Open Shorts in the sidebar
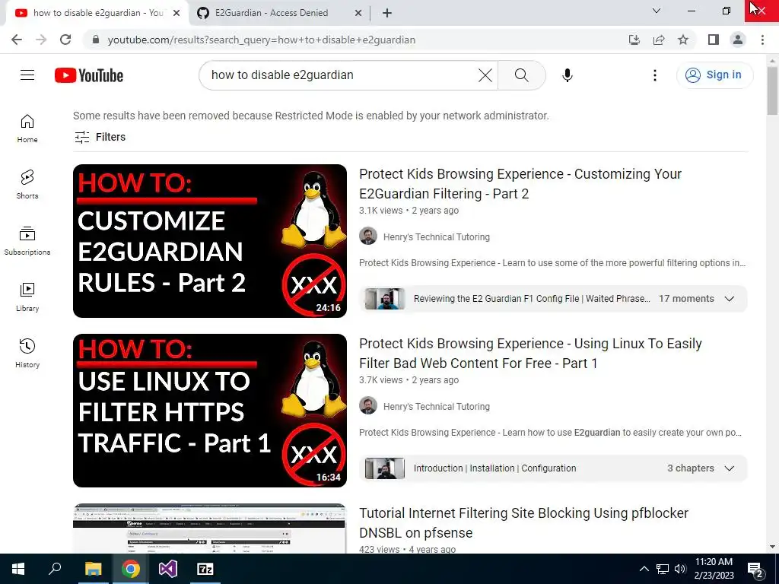The height and width of the screenshot is (584, 779). (27, 185)
